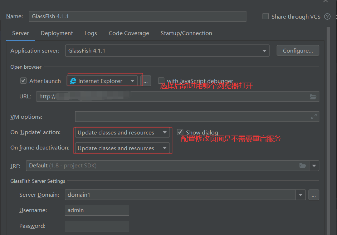
Task: Click the Name input field
Action: tap(137, 16)
